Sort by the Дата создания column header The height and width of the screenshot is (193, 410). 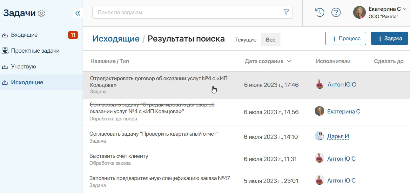coord(264,61)
